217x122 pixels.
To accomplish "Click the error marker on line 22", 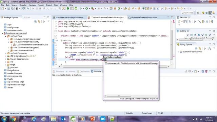I will [x=53, y=60].
